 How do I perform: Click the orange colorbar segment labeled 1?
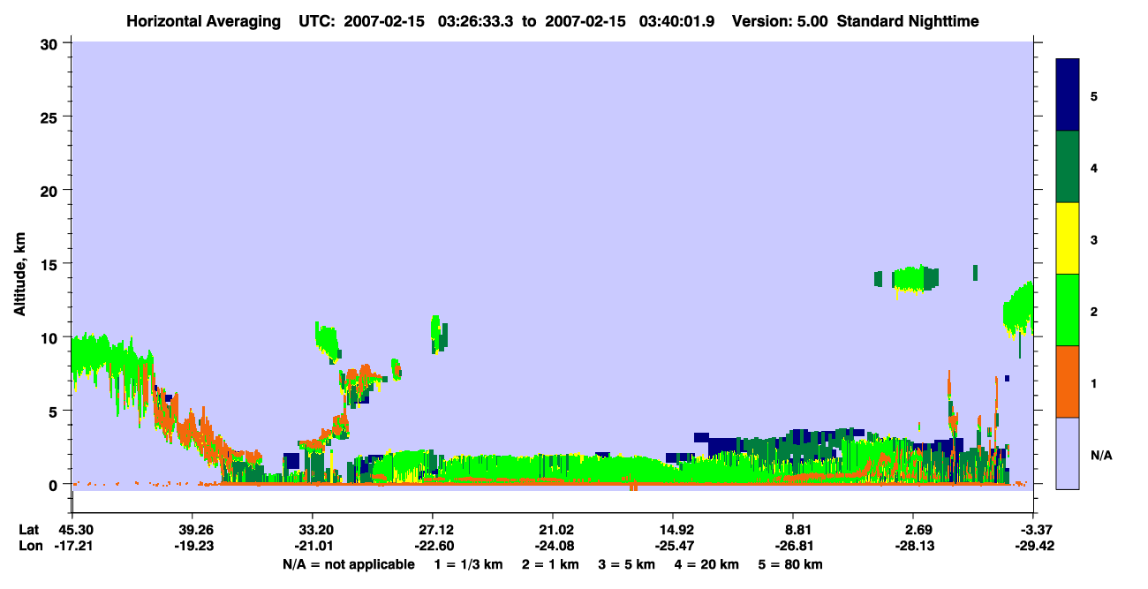tap(1068, 381)
